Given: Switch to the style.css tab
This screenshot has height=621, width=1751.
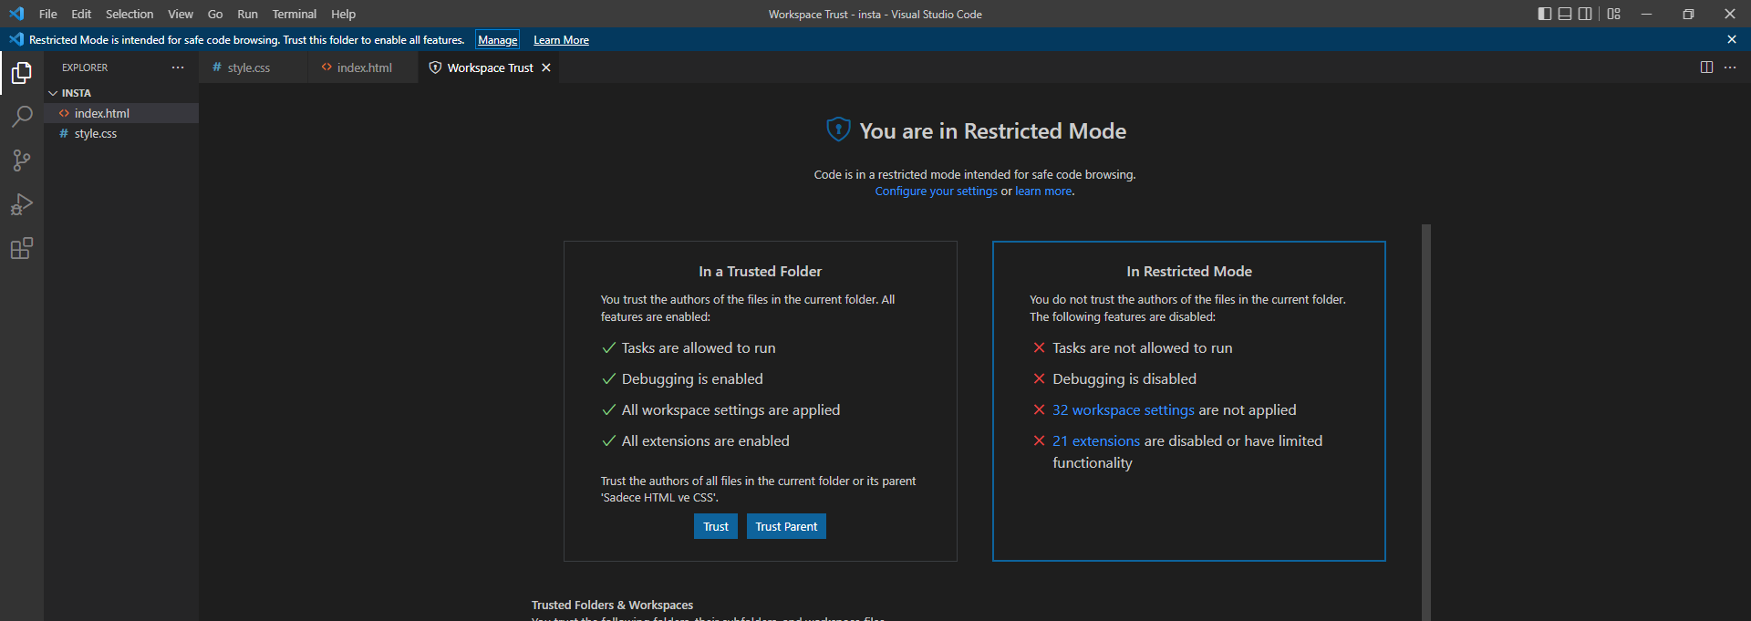Looking at the screenshot, I should tap(248, 67).
